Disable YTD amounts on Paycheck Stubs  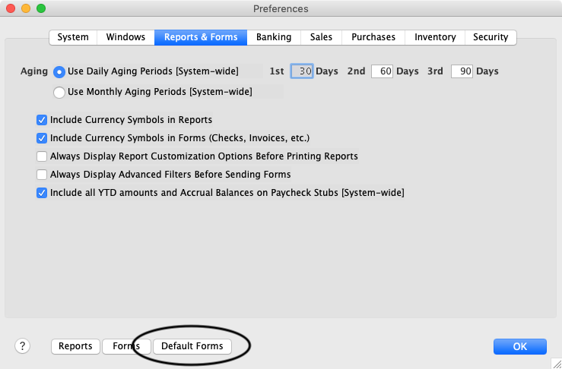[42, 193]
